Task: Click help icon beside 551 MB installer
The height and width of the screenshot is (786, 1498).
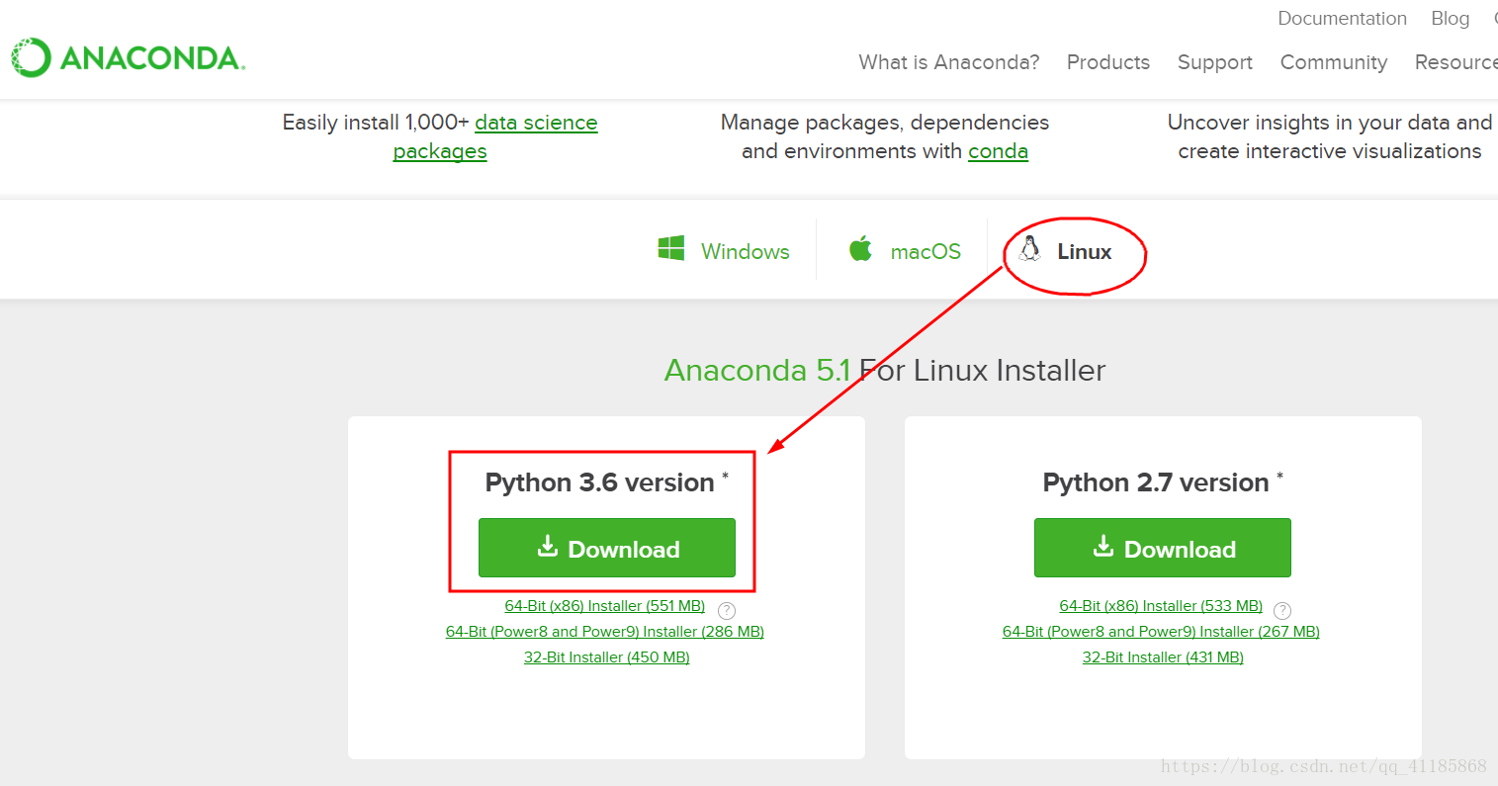Action: coord(727,610)
